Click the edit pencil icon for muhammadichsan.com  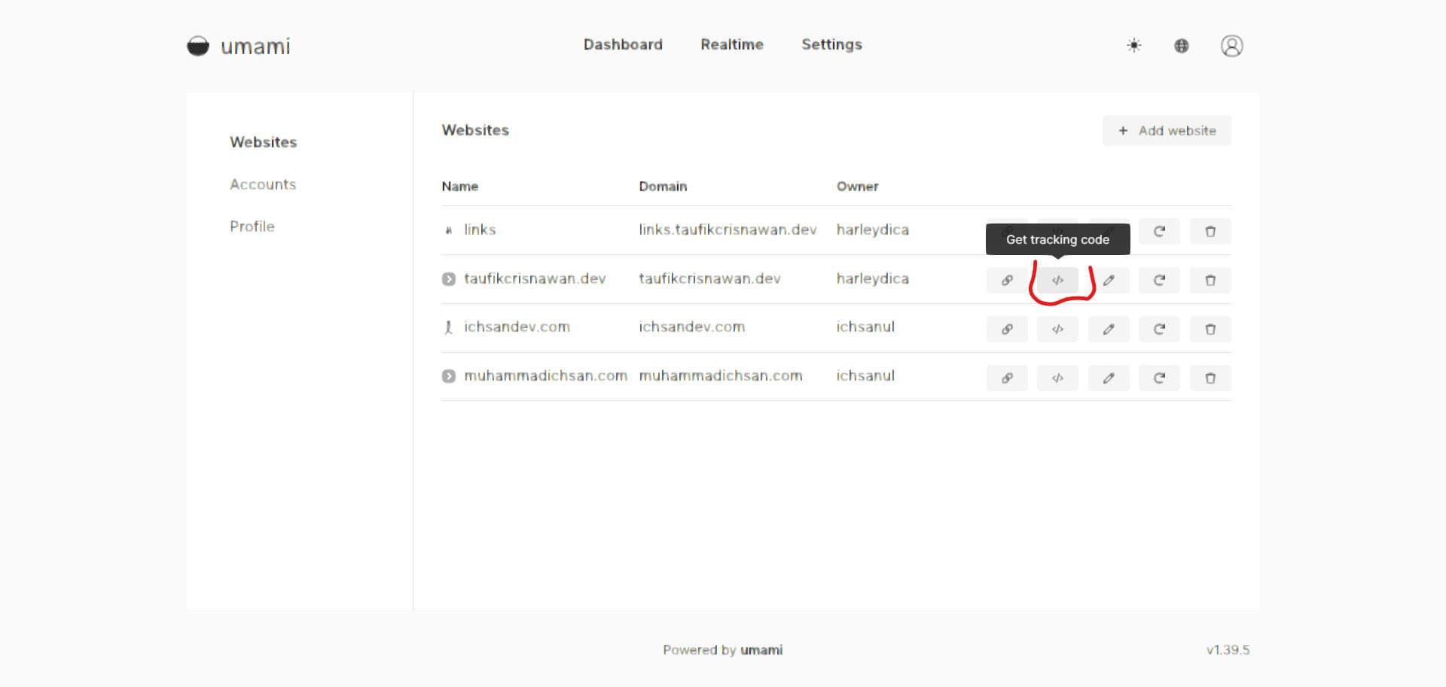coord(1109,378)
